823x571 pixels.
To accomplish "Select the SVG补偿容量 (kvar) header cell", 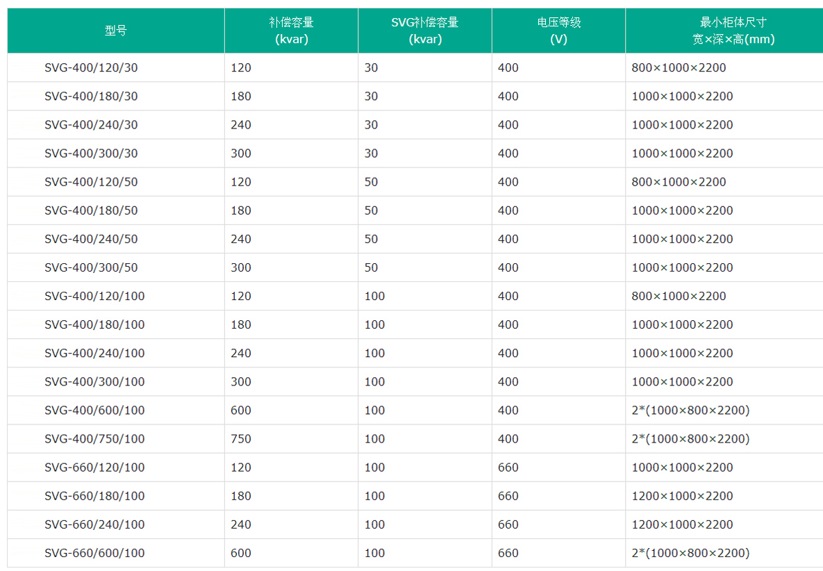I will tap(424, 31).
